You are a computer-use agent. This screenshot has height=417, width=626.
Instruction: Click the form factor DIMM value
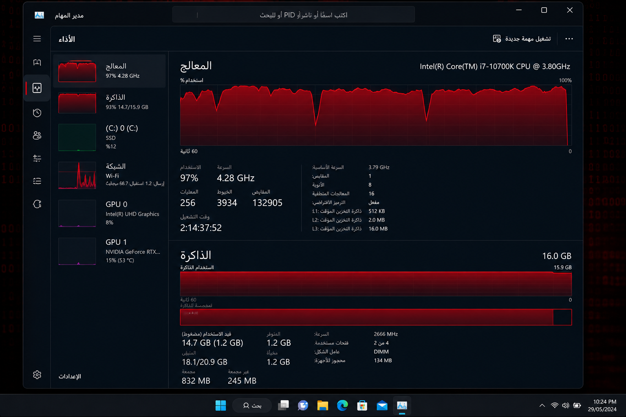point(381,352)
